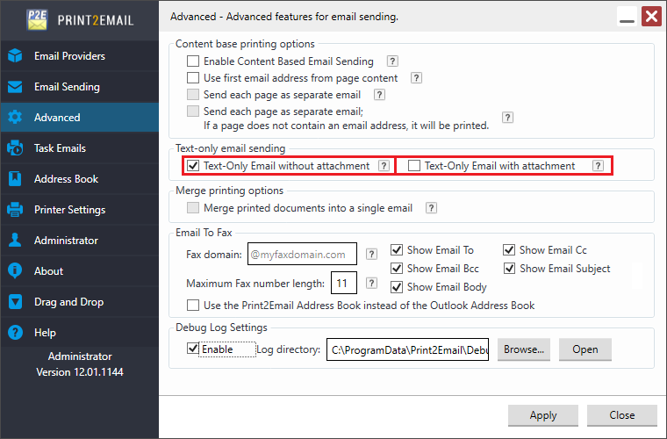Click the Task Emails clock icon
The image size is (667, 439).
15,148
